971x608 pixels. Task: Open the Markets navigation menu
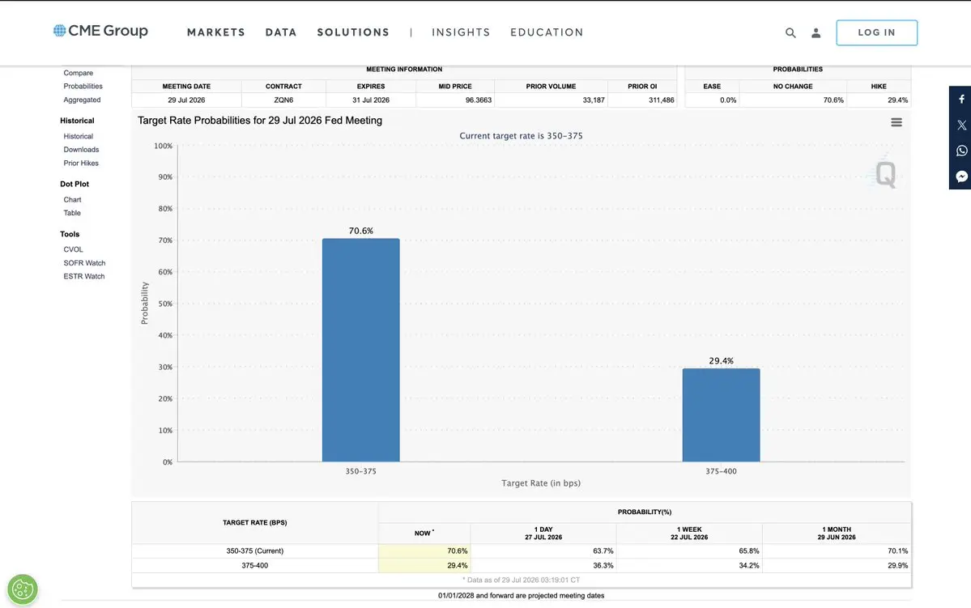click(216, 32)
